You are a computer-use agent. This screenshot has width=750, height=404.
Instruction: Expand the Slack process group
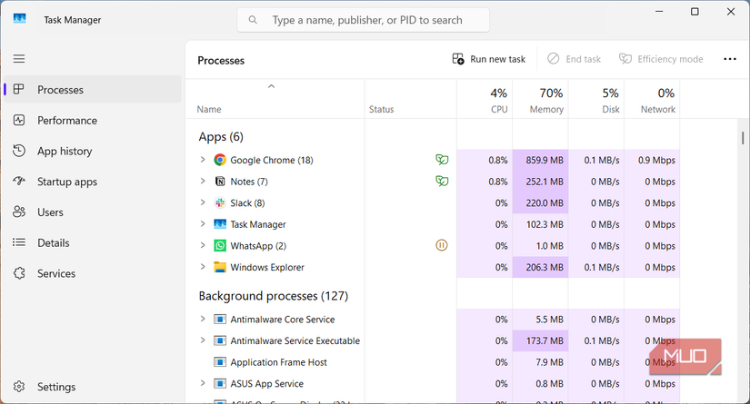(x=203, y=202)
